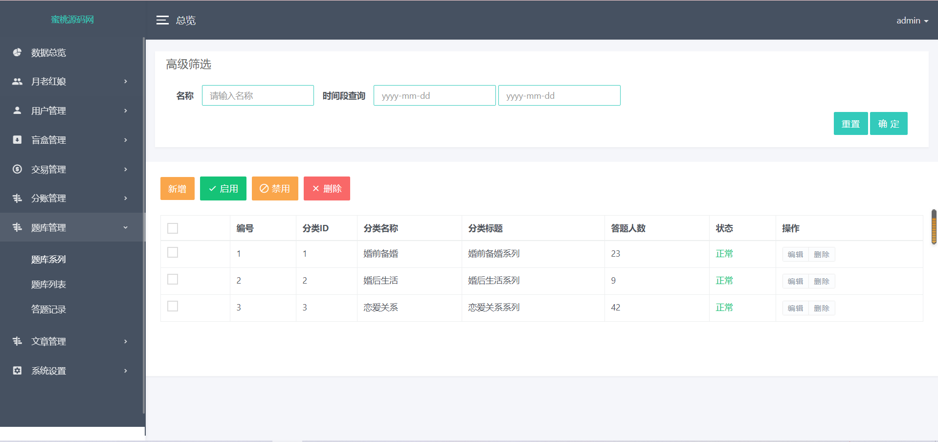Go to 答题记录 submenu item

[x=48, y=309]
